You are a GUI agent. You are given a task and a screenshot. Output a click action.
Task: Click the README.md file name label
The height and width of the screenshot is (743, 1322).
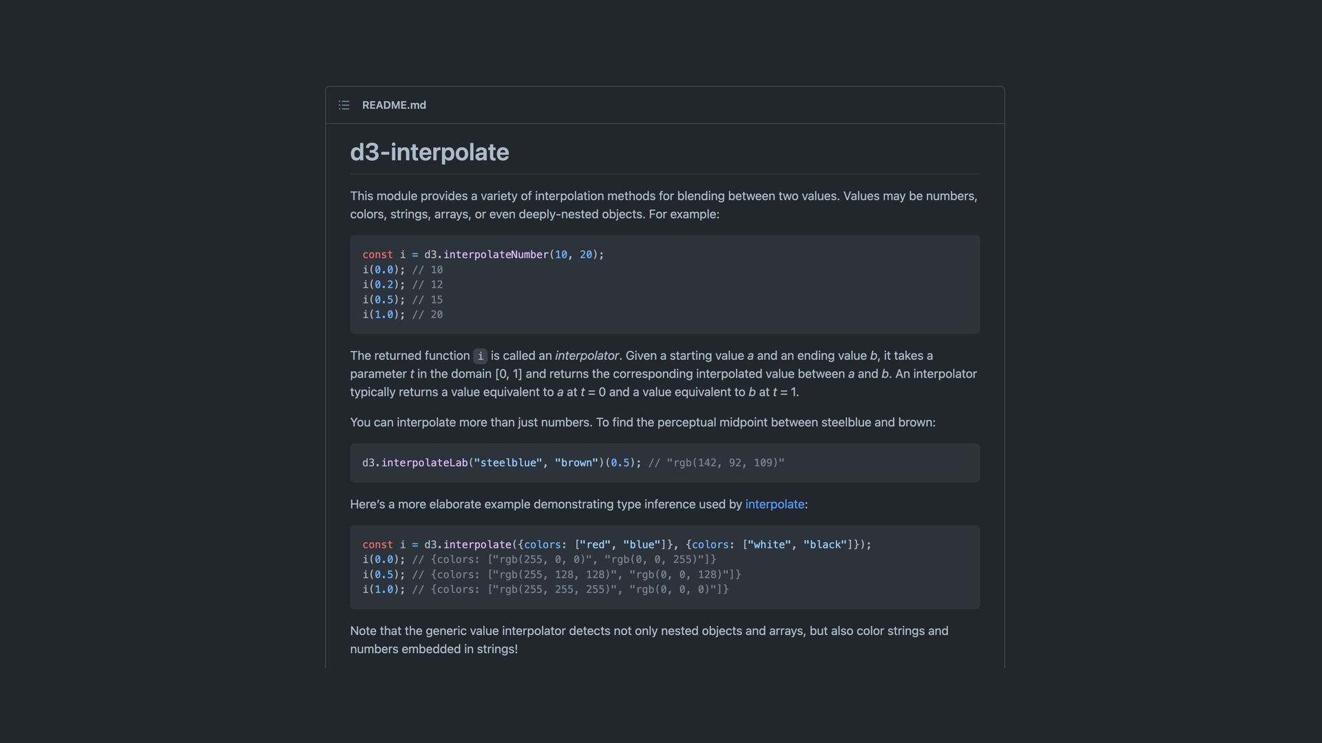(394, 105)
